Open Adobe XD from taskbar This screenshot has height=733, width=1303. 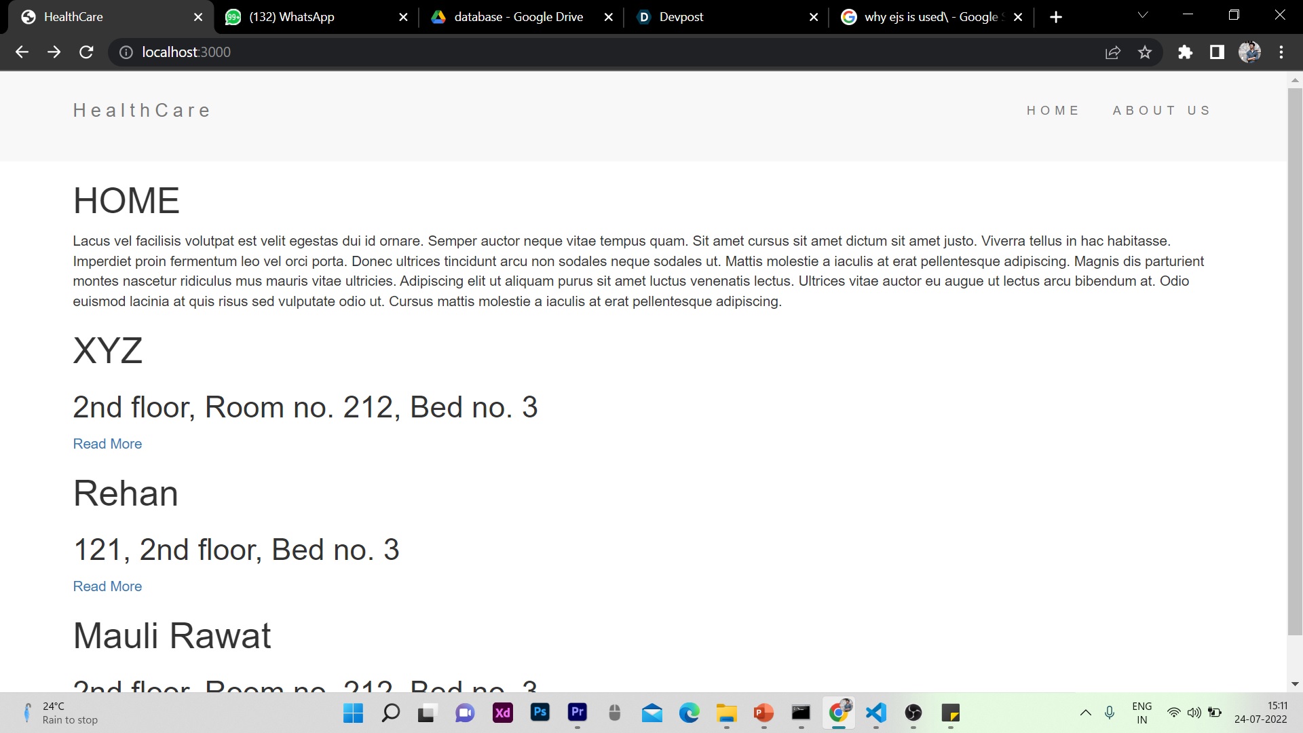coord(502,713)
